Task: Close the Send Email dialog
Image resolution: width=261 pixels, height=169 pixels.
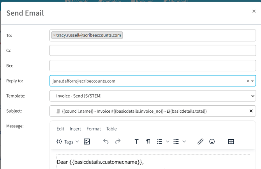Action: coord(254,12)
